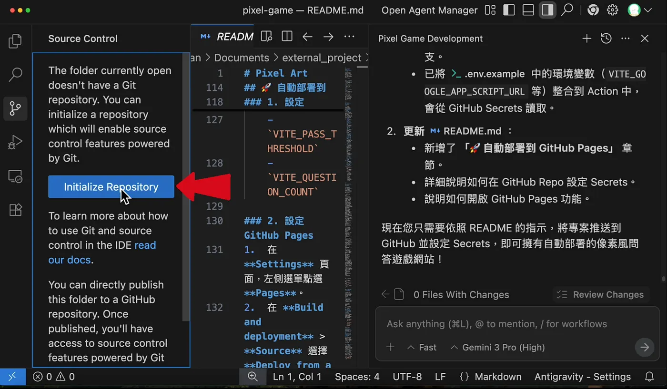Click the Source Control panel scrollbar
Image resolution: width=667 pixels, height=389 pixels.
pos(186,186)
